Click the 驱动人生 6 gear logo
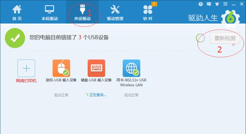Screen dimensions: 246x134 [230, 18]
